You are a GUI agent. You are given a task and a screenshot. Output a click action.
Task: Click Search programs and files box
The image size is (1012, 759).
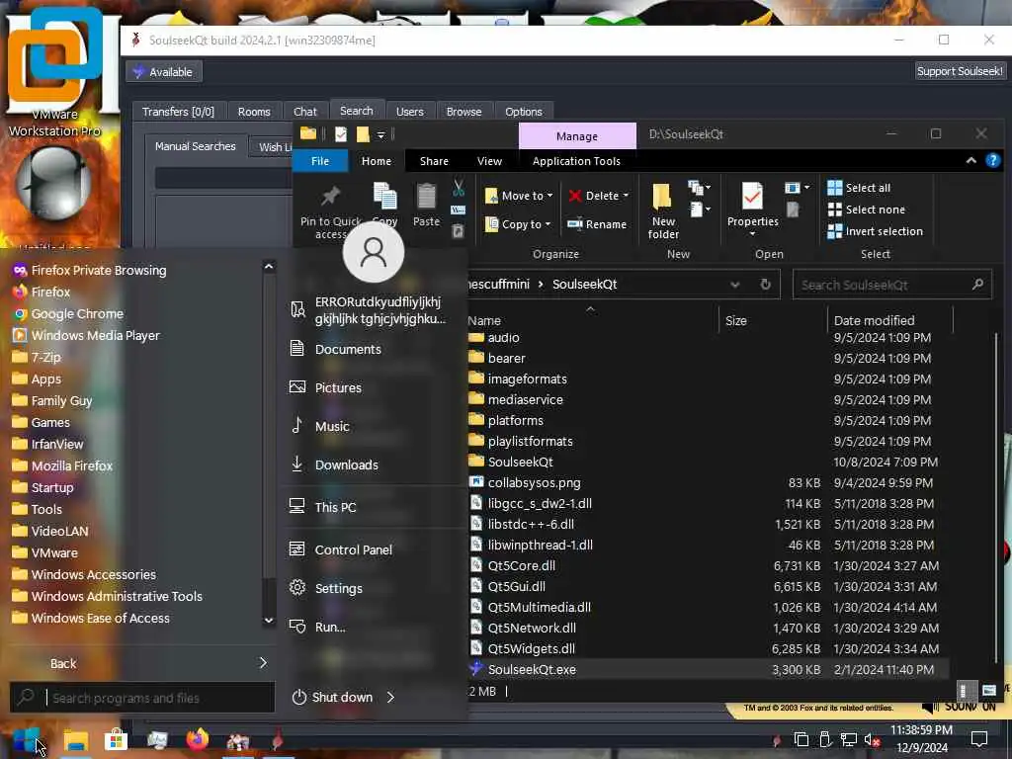click(142, 698)
